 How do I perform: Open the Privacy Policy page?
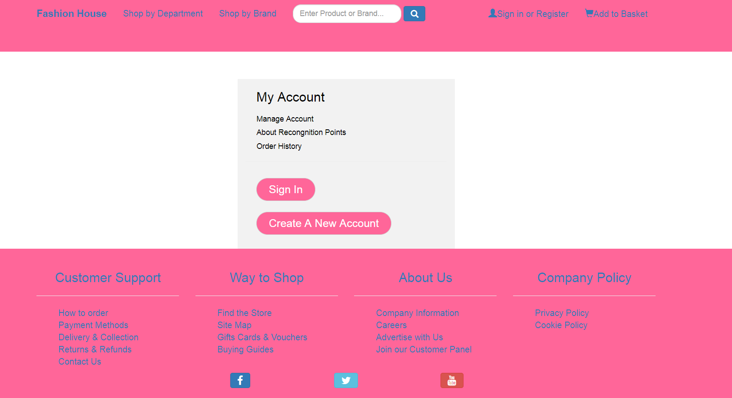coord(562,312)
